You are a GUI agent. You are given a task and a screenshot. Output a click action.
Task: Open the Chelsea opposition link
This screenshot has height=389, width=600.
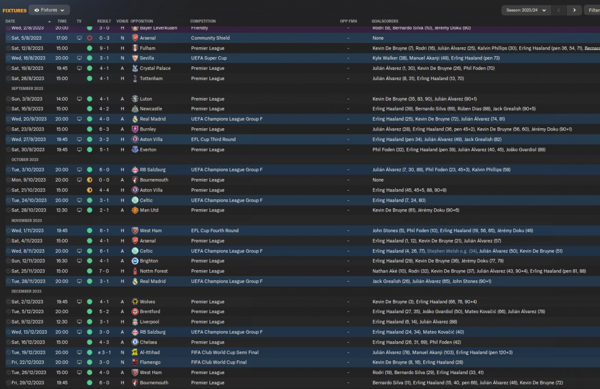(x=148, y=342)
